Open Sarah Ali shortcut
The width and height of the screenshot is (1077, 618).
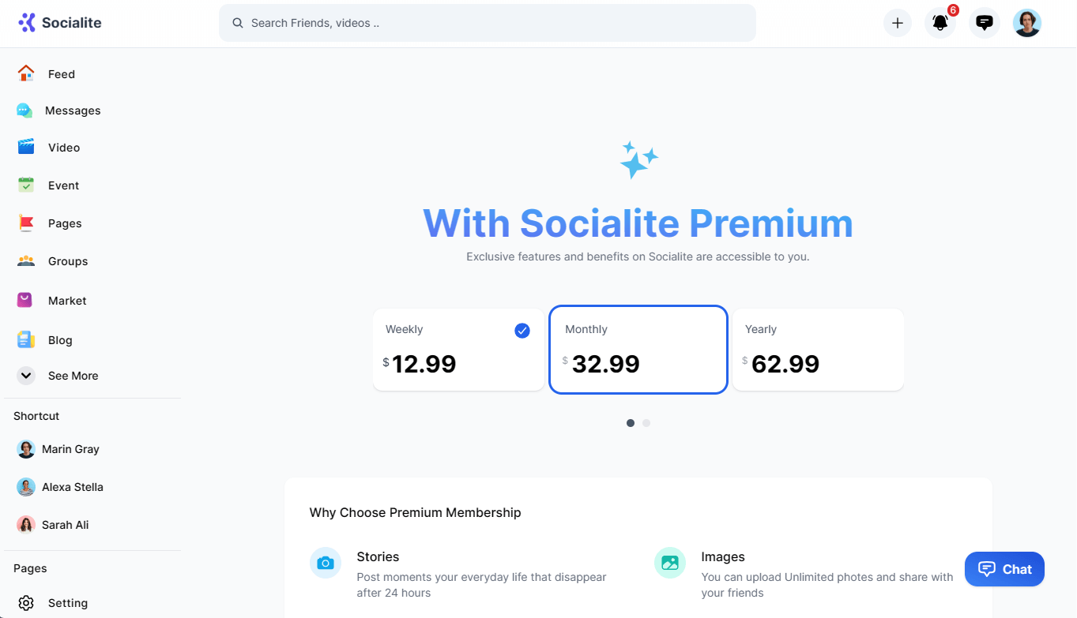coord(65,525)
